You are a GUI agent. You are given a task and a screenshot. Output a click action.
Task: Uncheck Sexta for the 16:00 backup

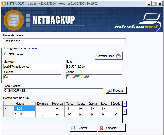104,108
